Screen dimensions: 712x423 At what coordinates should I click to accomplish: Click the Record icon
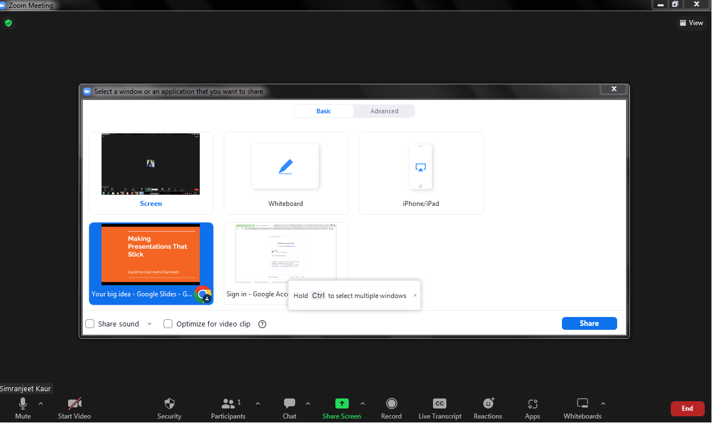[x=391, y=403]
